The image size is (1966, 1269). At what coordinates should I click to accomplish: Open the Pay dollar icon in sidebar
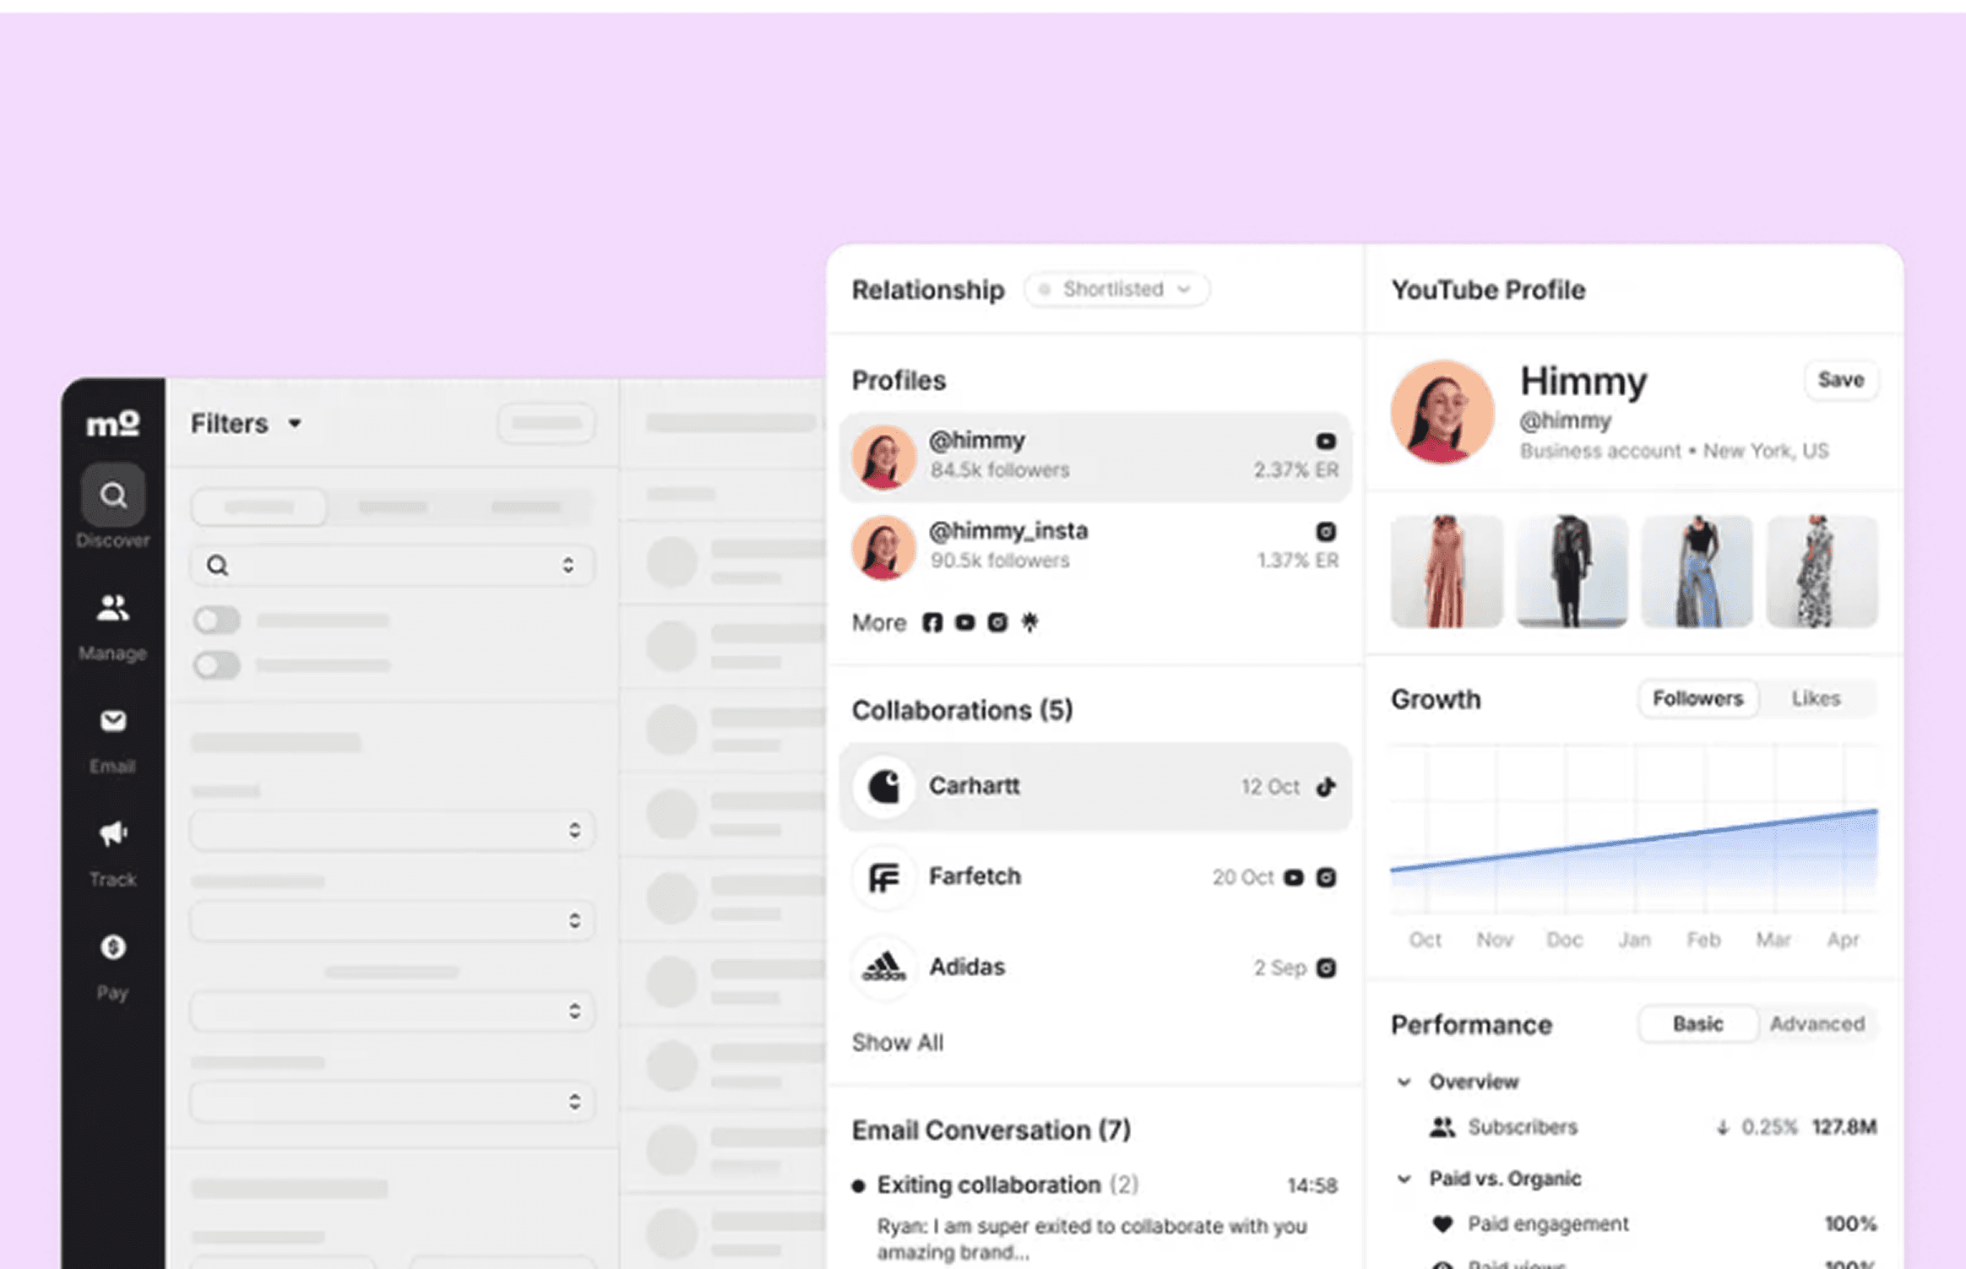pos(112,947)
